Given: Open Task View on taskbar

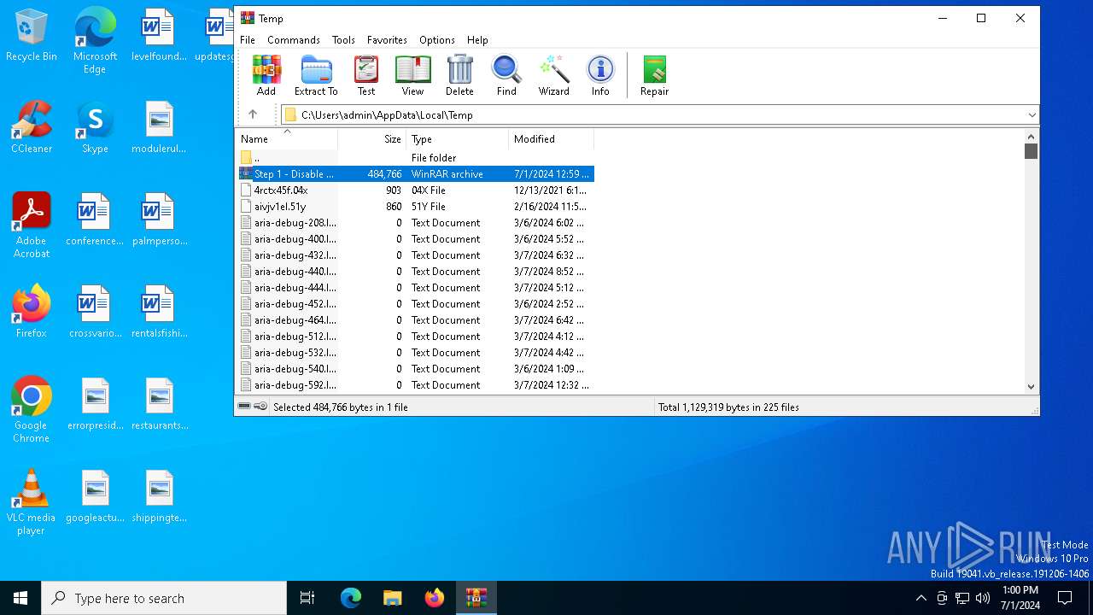Looking at the screenshot, I should pos(307,598).
